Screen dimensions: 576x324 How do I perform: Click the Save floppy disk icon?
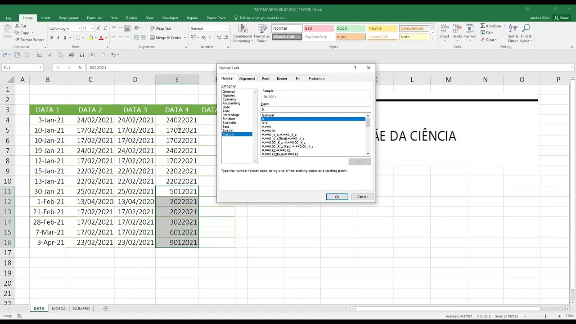82,55
